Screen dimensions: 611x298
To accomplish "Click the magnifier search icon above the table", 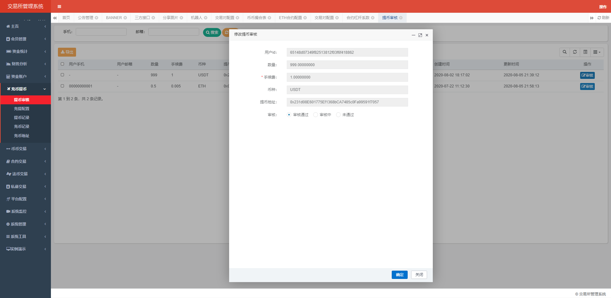I will pyautogui.click(x=565, y=52).
